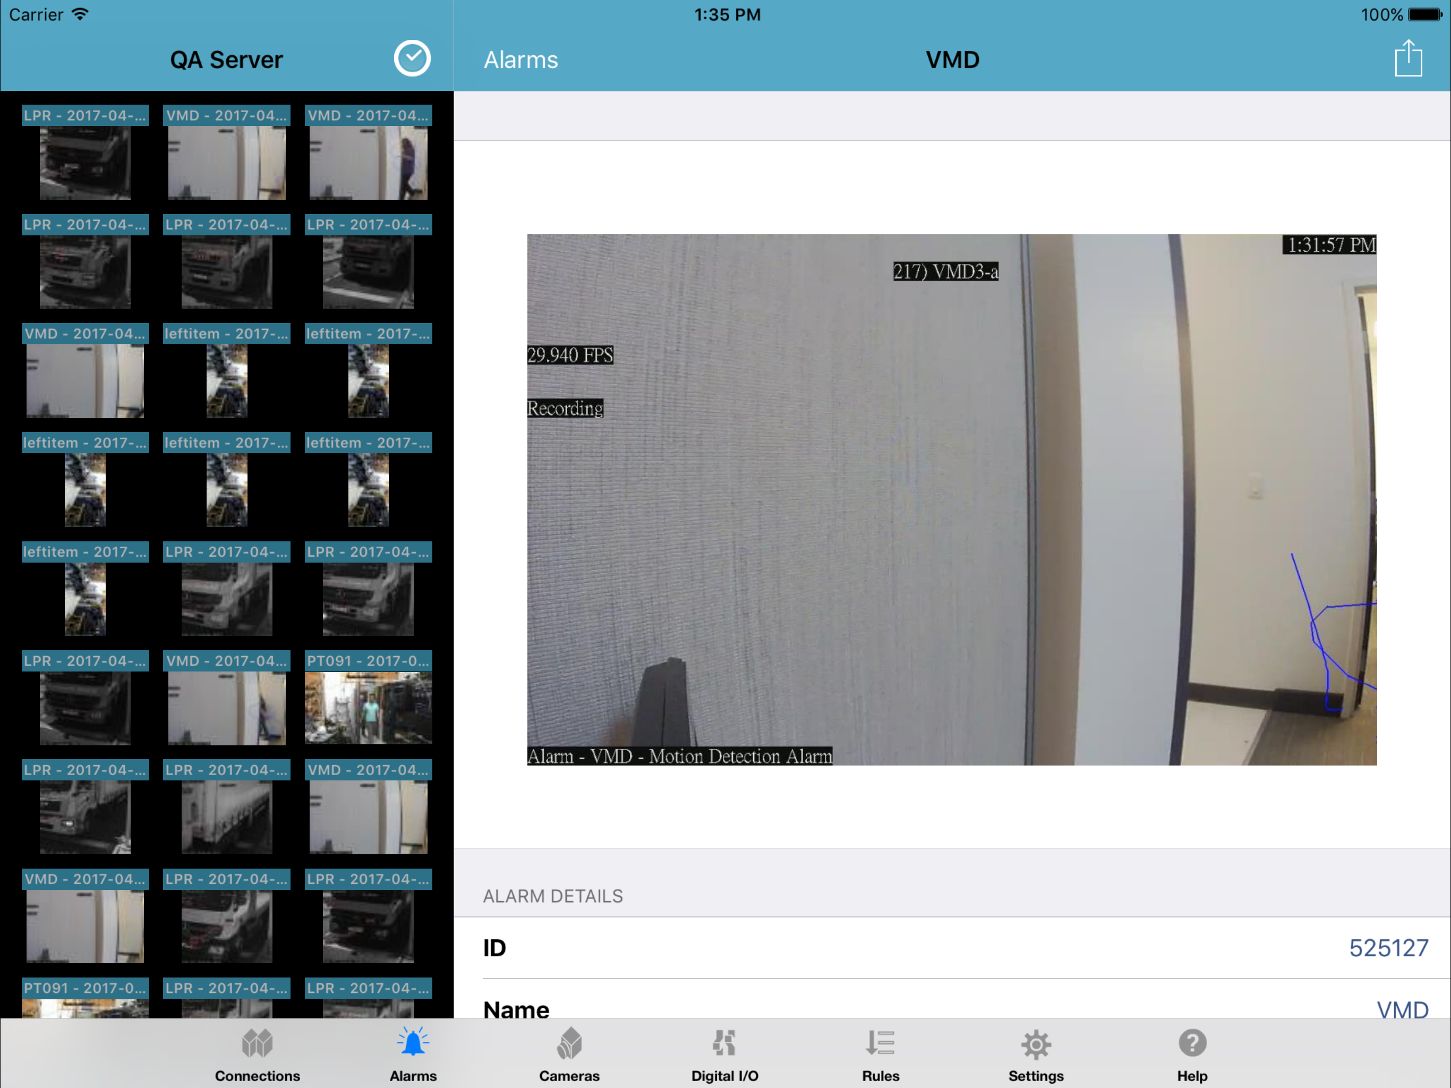1451x1088 pixels.
Task: Open the Settings gear tab
Action: [1036, 1055]
